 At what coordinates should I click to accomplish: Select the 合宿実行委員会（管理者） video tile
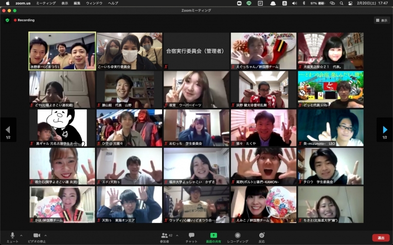196,51
